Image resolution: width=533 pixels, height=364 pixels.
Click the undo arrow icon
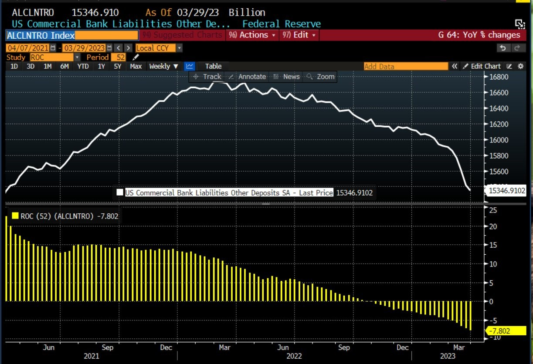coord(503,48)
